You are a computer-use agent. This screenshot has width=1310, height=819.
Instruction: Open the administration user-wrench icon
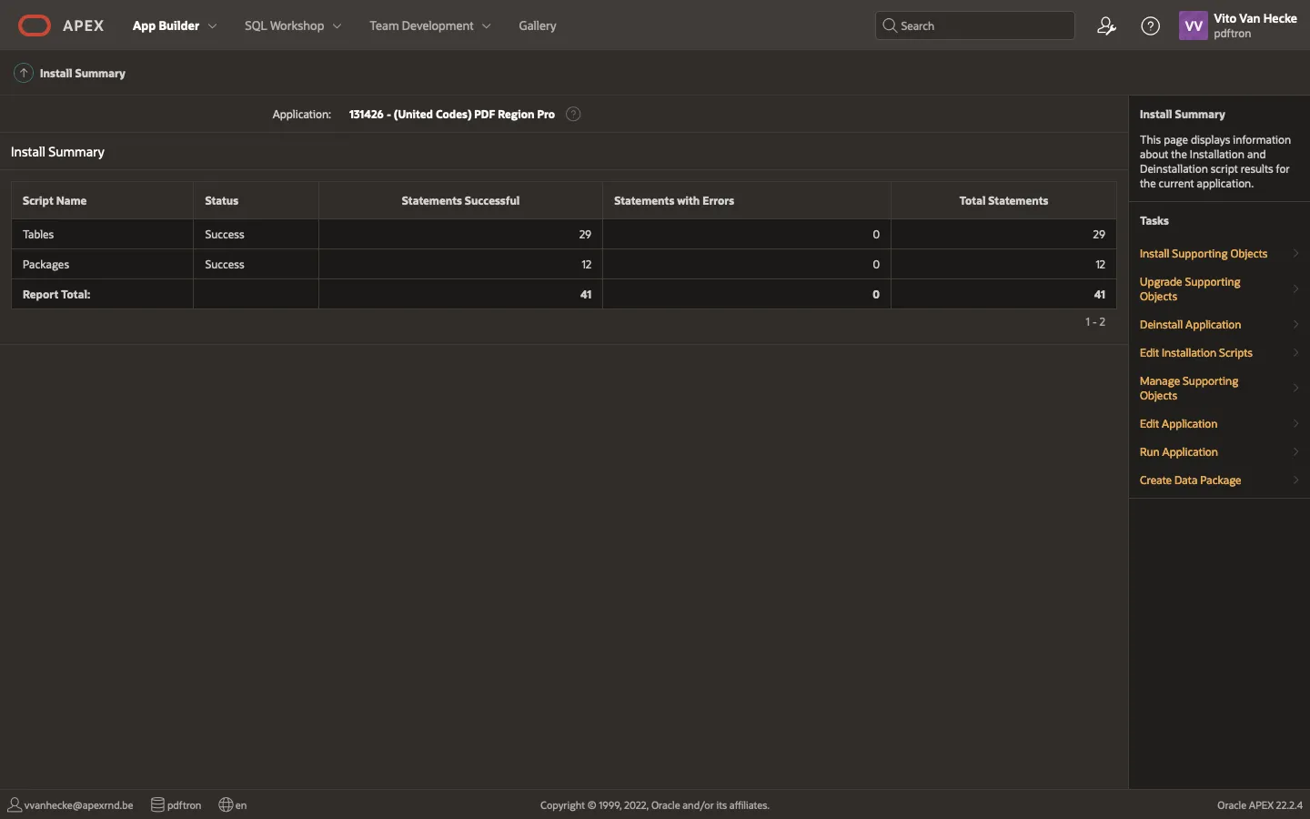[1106, 25]
